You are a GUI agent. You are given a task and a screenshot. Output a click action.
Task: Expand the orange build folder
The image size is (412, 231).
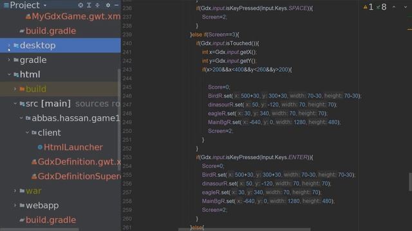[x=15, y=89]
